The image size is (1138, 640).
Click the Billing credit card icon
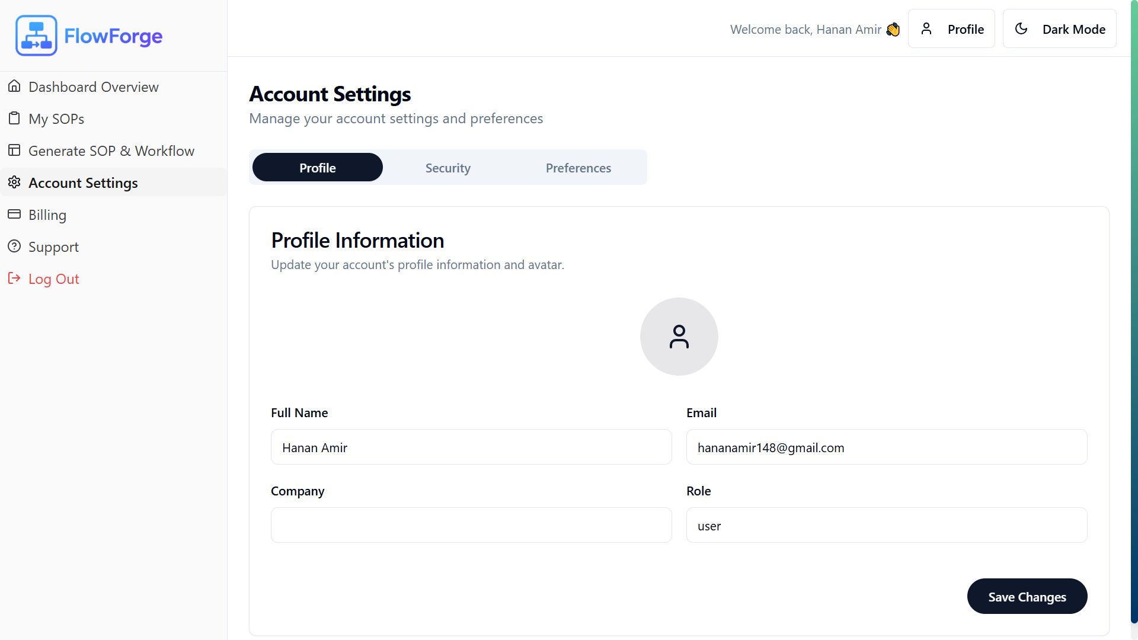14,215
